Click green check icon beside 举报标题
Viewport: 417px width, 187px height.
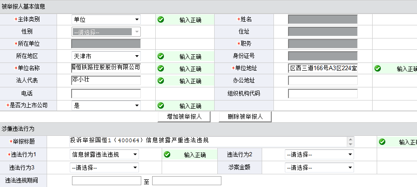pyautogui.click(x=382, y=142)
